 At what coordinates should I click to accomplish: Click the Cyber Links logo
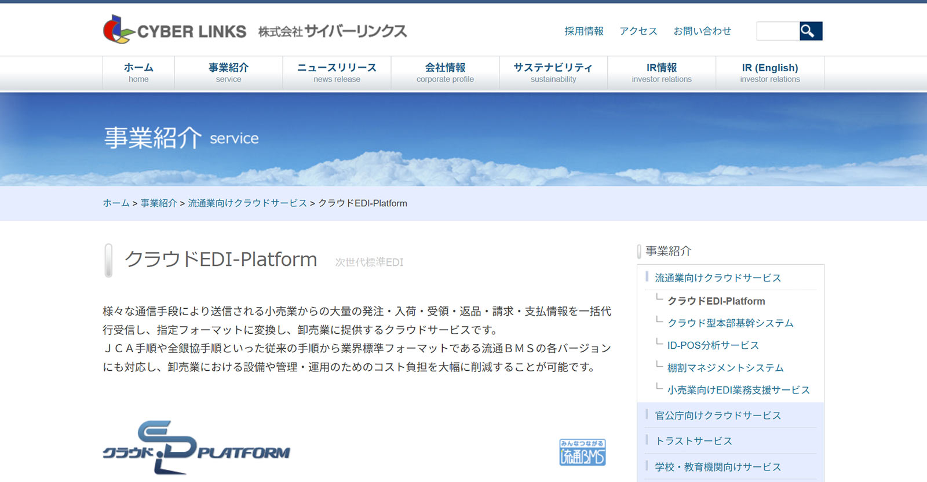click(x=174, y=30)
